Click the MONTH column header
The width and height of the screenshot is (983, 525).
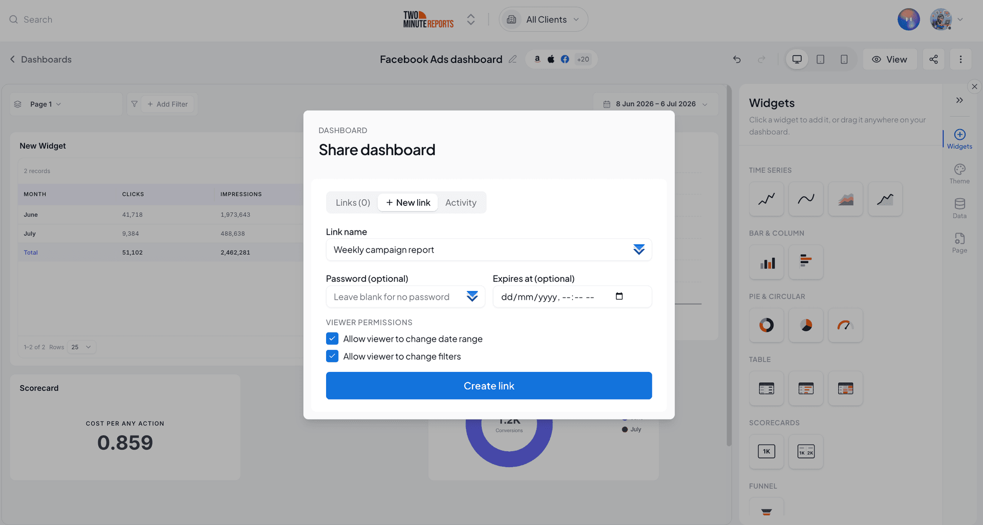coord(35,194)
